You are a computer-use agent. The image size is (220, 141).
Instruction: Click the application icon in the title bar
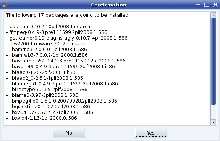(x=5, y=5)
